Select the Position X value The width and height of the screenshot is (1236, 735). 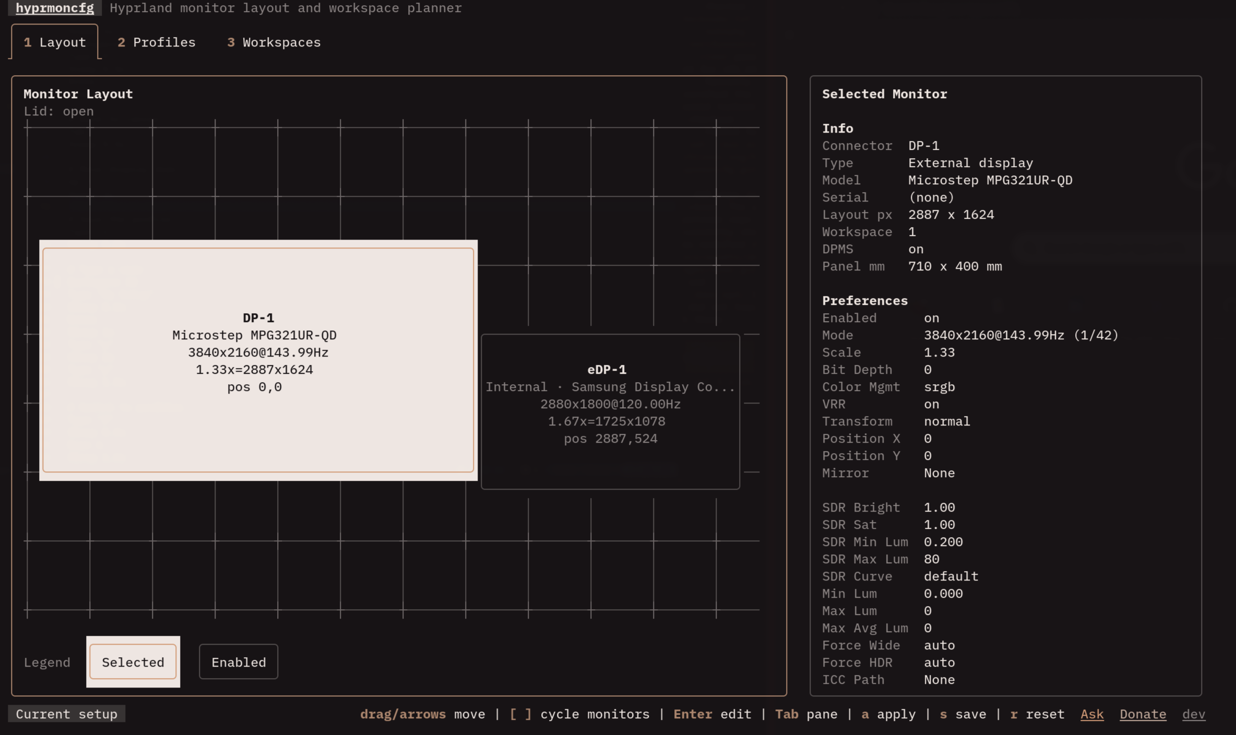coord(928,438)
